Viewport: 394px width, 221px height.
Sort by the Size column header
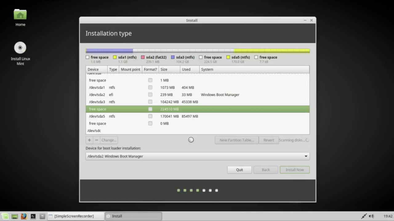(169, 69)
